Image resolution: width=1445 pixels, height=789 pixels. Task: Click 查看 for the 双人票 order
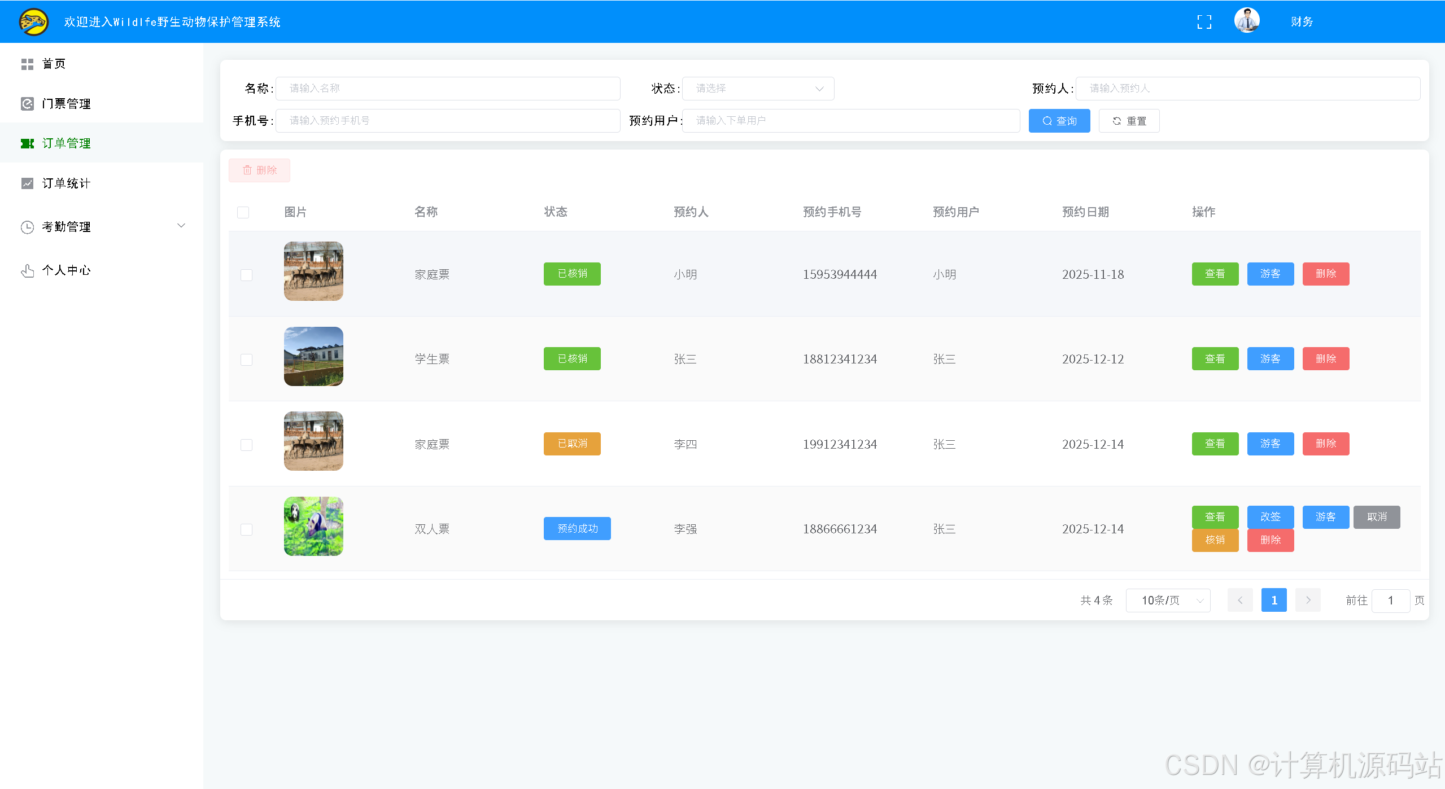(x=1215, y=517)
